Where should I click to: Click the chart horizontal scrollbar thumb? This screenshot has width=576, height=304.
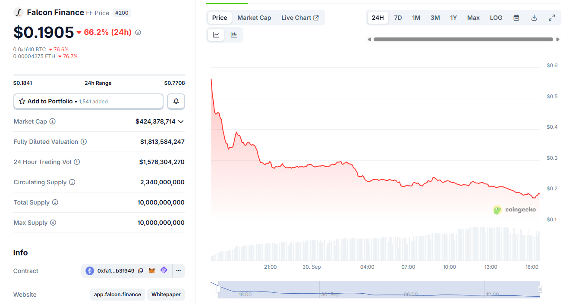463,39
